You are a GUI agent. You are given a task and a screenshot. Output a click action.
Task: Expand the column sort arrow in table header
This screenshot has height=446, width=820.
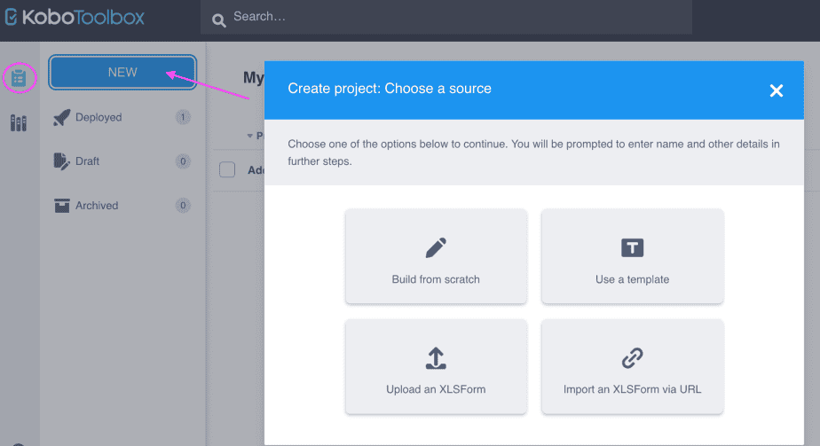(249, 136)
